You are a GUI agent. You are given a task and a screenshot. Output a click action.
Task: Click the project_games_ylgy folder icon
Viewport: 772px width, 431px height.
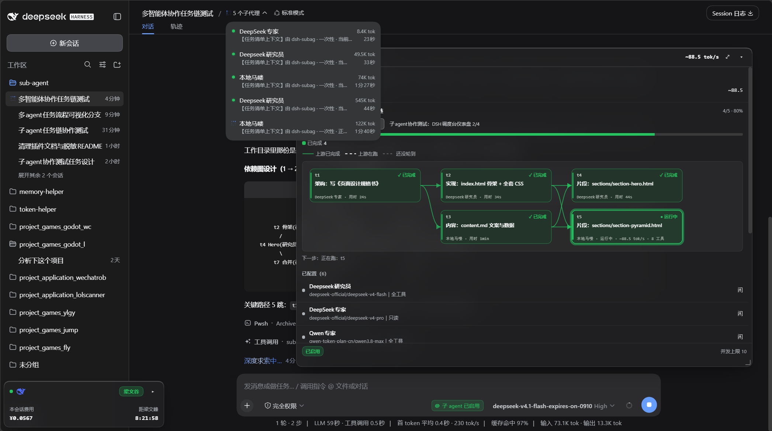(x=13, y=312)
